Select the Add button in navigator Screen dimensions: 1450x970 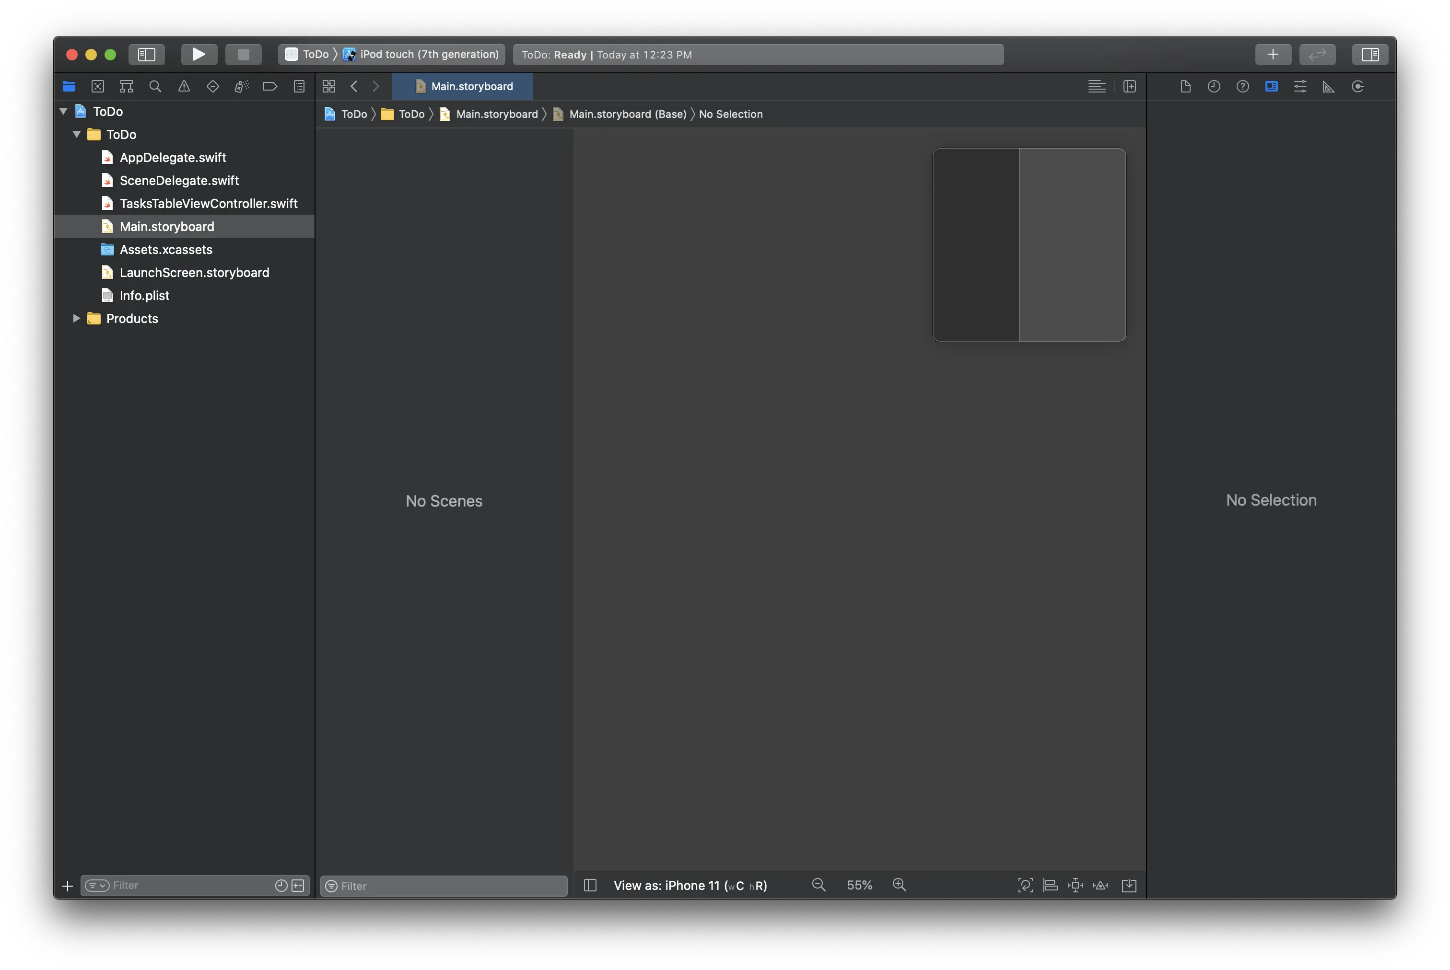[x=67, y=885]
